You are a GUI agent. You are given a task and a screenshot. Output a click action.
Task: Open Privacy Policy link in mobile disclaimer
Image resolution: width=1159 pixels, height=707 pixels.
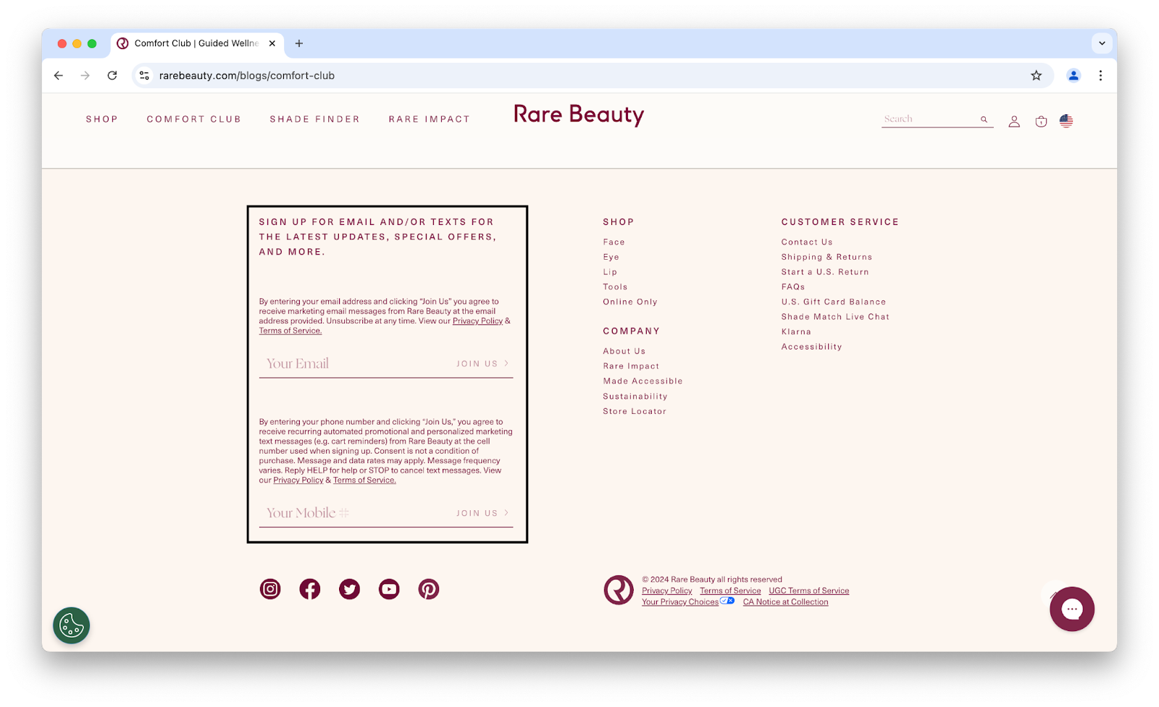(298, 480)
